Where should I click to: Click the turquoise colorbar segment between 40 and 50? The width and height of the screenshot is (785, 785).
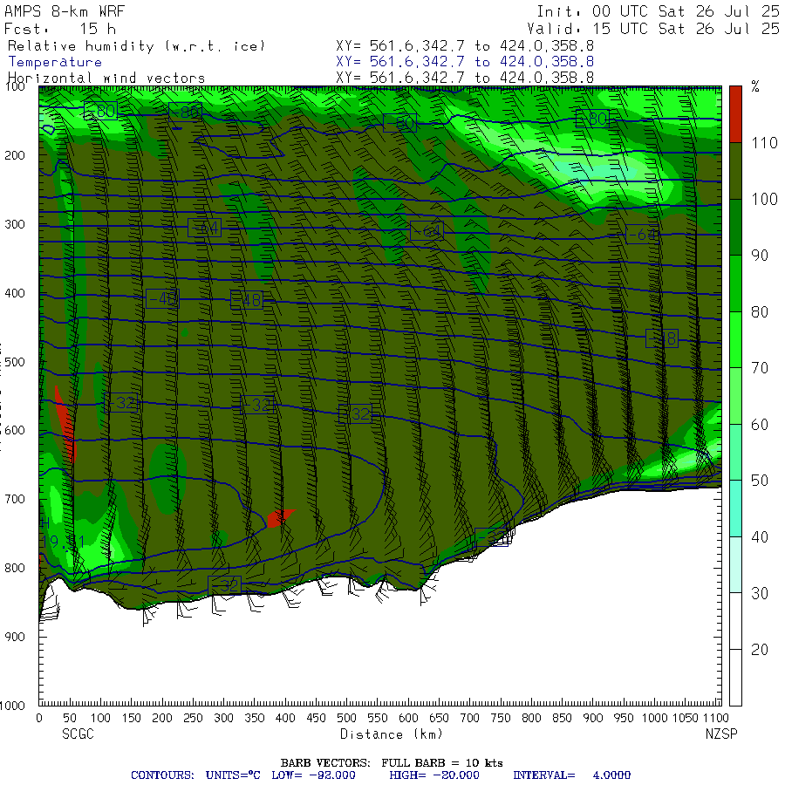click(x=735, y=509)
